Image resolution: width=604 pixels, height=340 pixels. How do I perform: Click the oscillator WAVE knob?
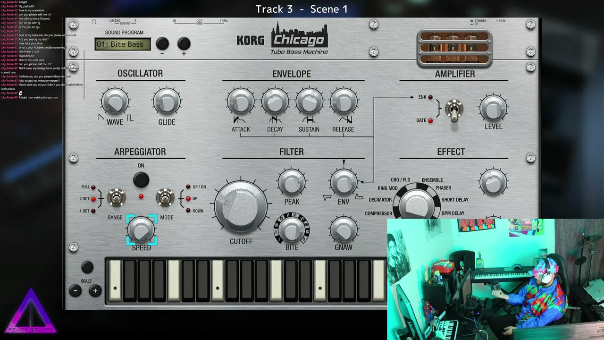(115, 101)
